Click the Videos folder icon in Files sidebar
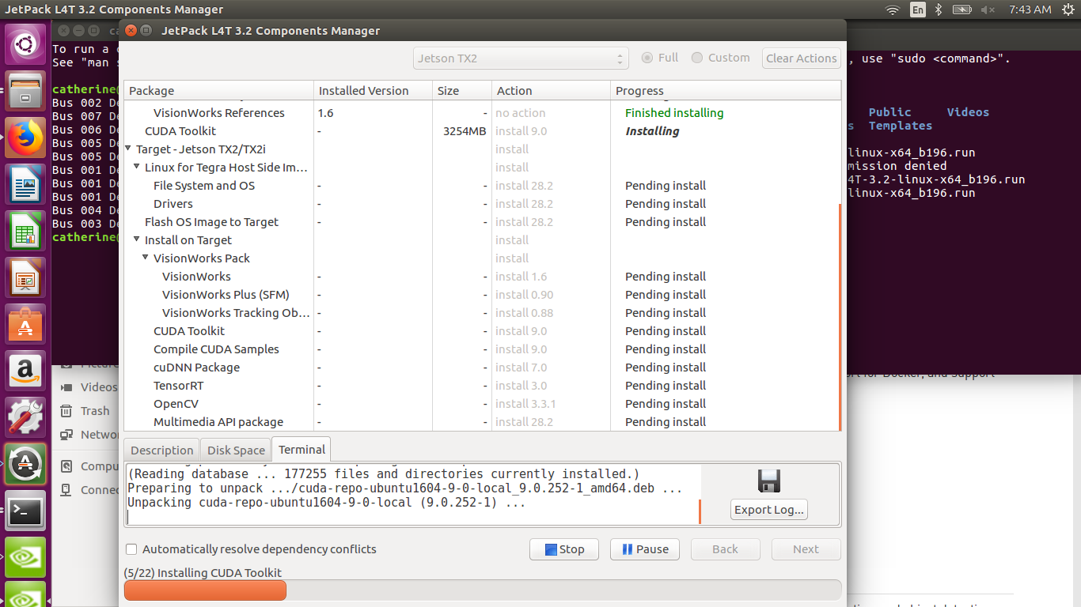 click(66, 387)
